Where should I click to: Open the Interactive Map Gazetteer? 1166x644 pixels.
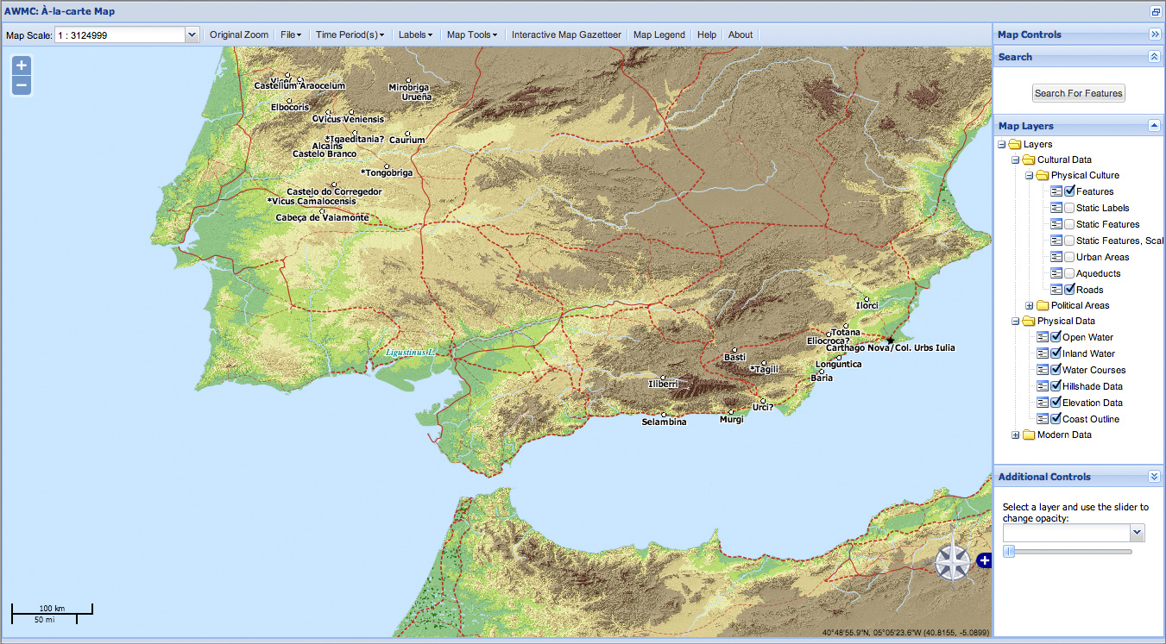click(x=565, y=35)
